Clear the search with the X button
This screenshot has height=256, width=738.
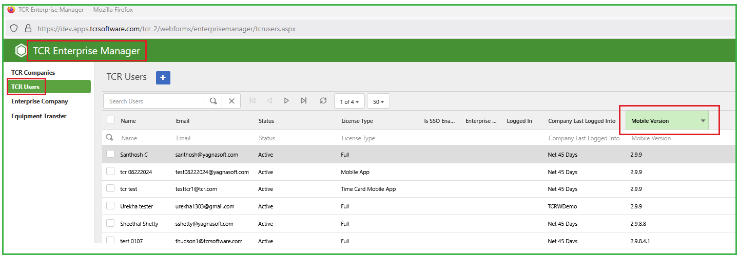[231, 101]
